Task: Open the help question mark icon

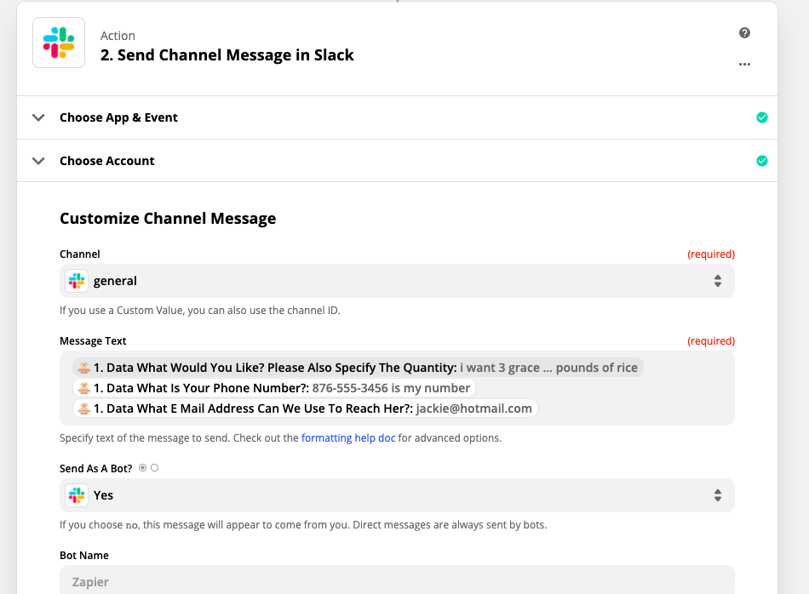Action: [744, 33]
